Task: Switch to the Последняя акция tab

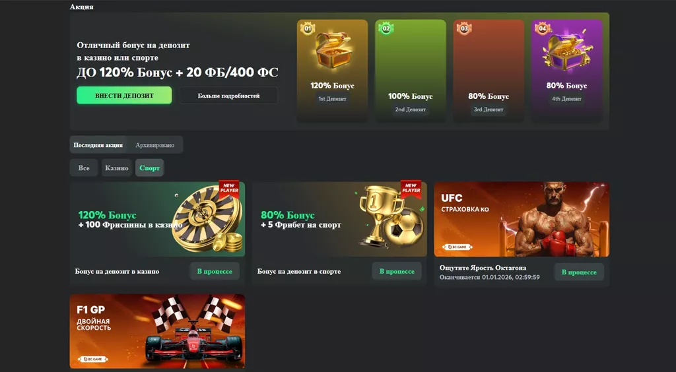Action: [98, 145]
